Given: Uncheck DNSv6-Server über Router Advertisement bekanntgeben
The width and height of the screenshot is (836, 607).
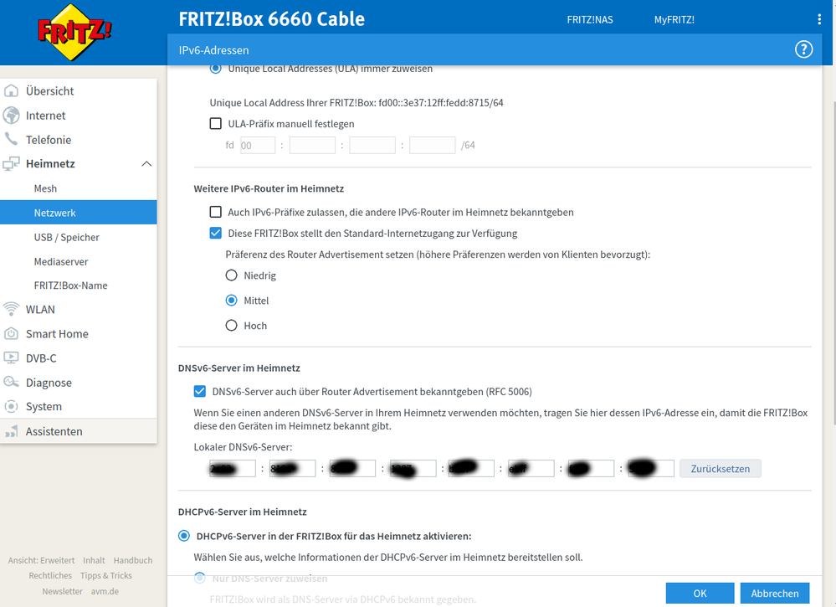Looking at the screenshot, I should [200, 391].
